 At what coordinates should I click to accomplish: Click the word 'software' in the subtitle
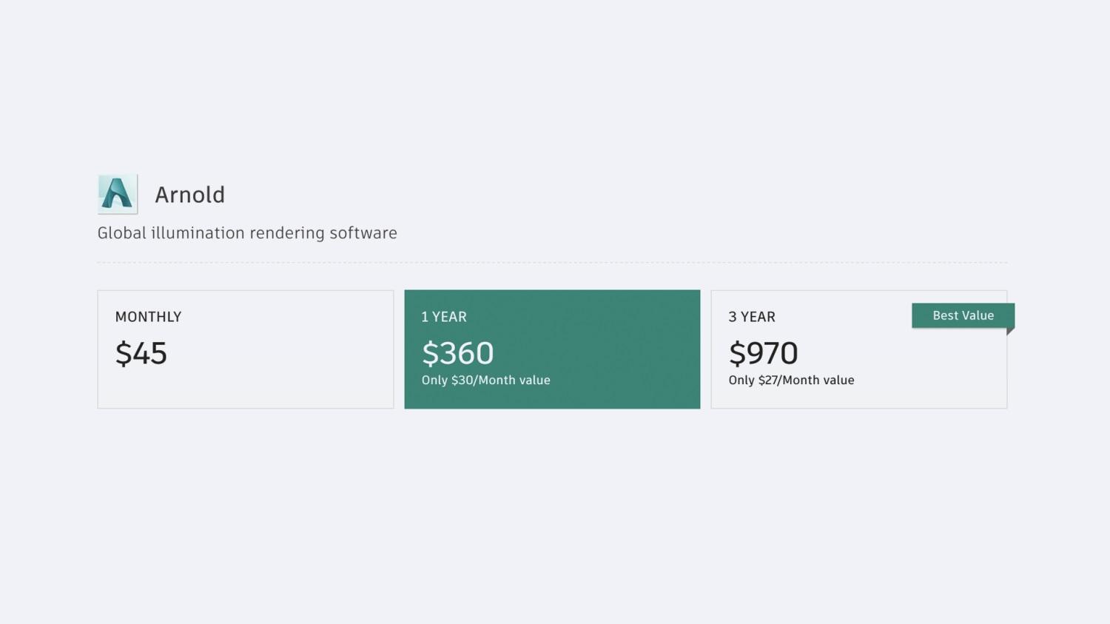coord(363,233)
